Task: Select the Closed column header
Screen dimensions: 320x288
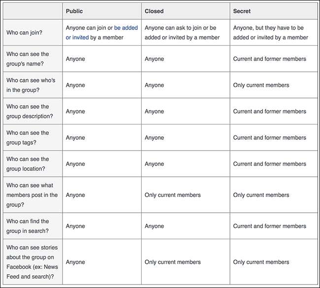Action: click(x=154, y=11)
